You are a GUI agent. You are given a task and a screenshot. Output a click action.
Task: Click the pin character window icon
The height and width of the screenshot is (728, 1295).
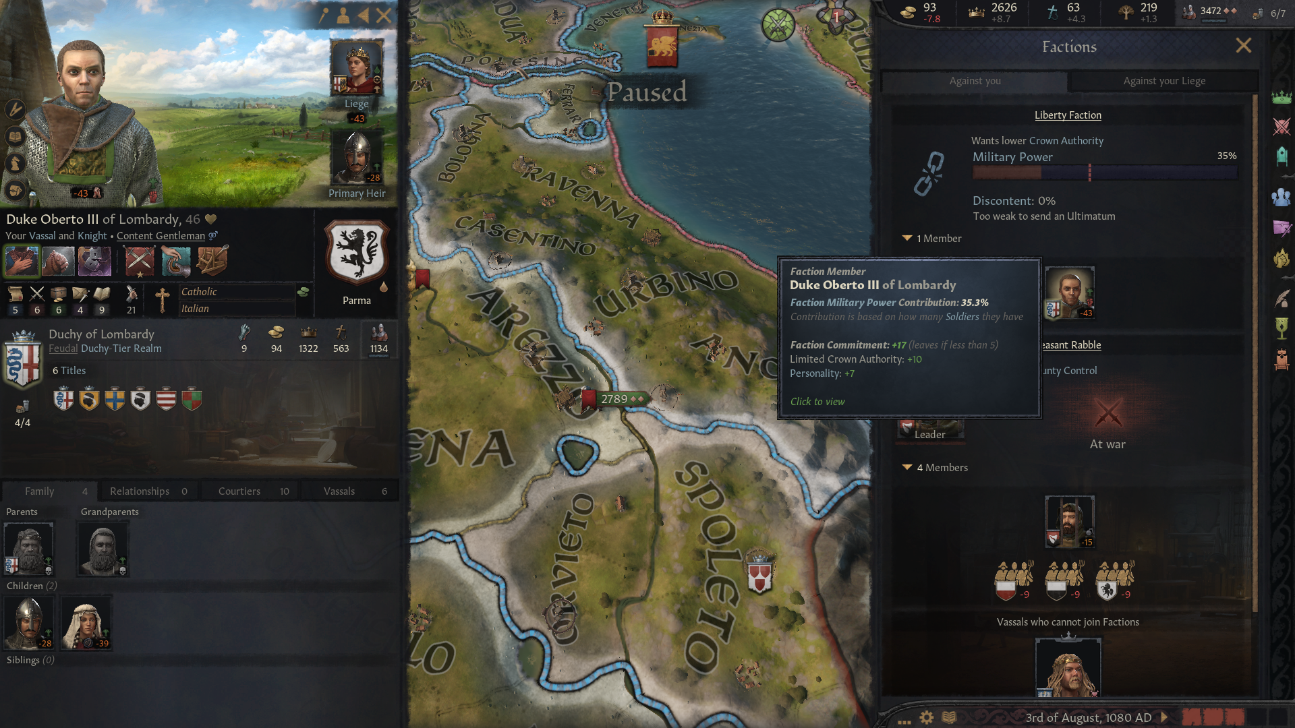tap(324, 15)
